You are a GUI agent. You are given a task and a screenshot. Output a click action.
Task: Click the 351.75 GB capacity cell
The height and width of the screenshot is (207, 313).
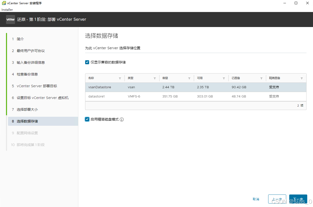pyautogui.click(x=170, y=96)
